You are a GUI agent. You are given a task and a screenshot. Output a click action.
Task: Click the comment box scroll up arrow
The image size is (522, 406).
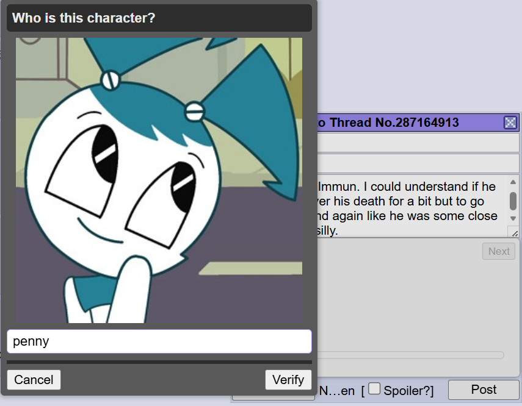point(513,182)
